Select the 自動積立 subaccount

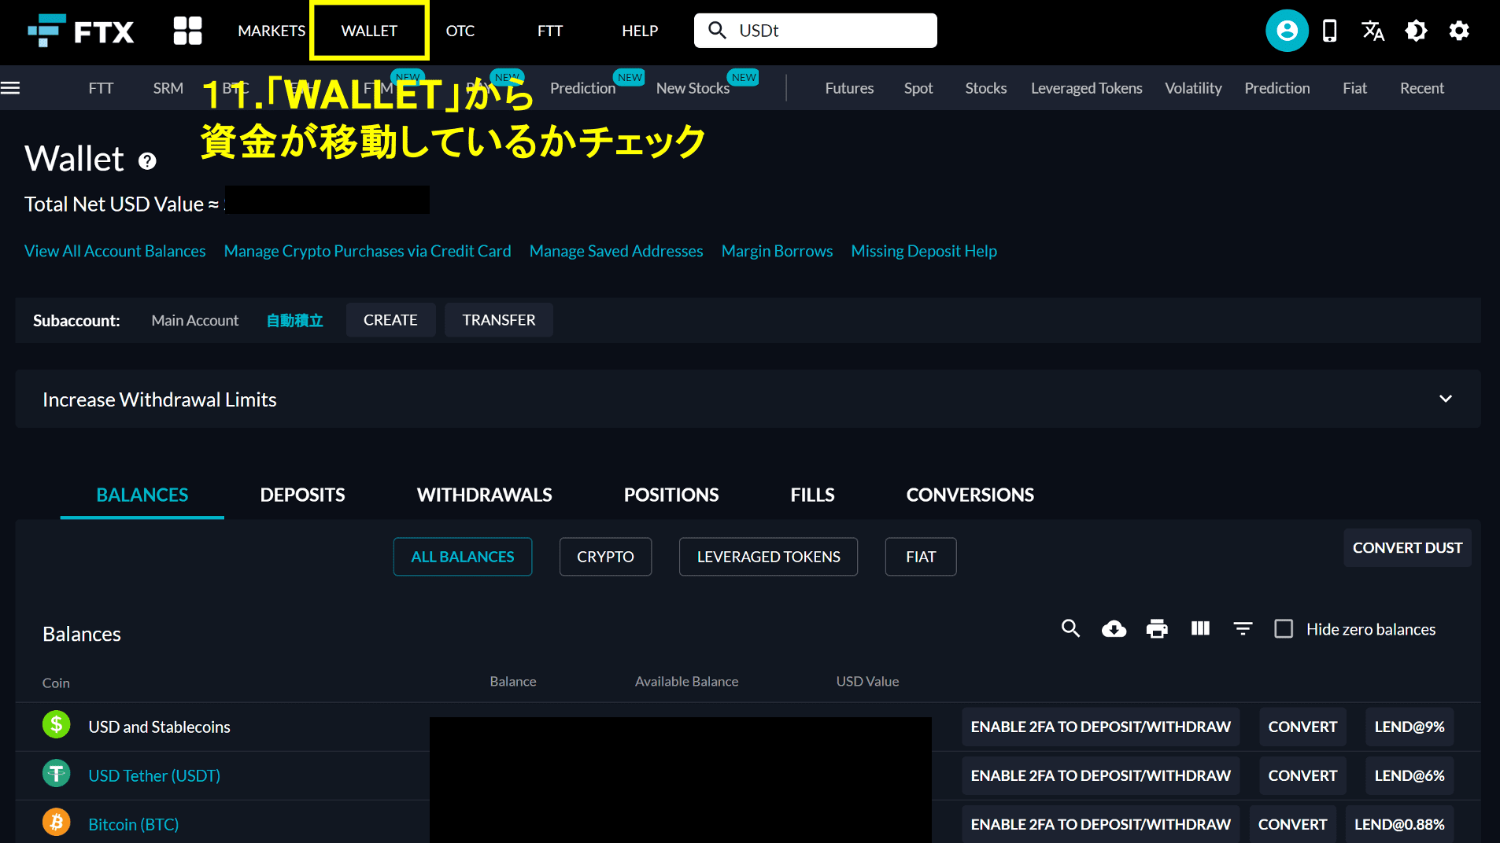[294, 320]
